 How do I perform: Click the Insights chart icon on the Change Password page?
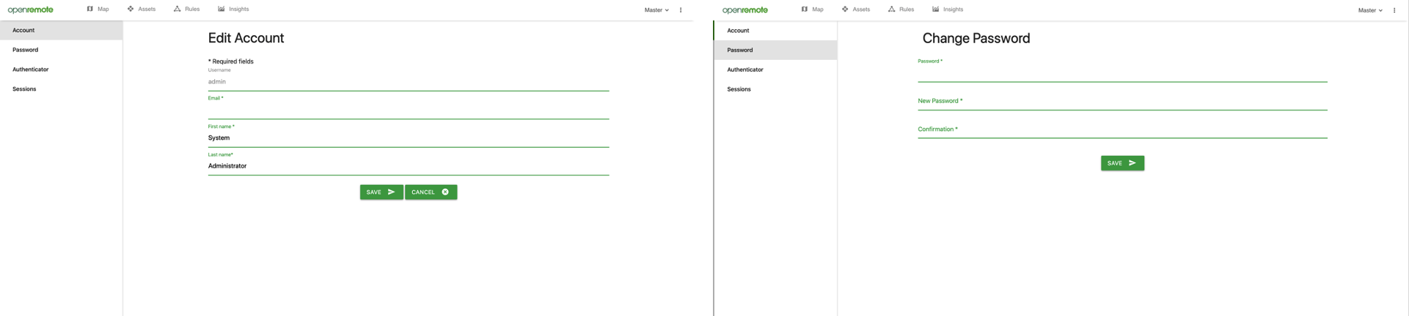pyautogui.click(x=935, y=10)
